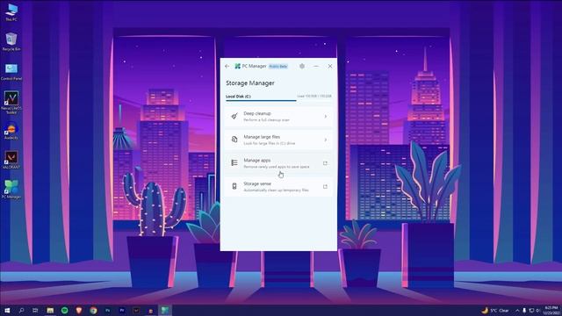Click the Manage large files document icon
The width and height of the screenshot is (562, 316).
point(234,140)
